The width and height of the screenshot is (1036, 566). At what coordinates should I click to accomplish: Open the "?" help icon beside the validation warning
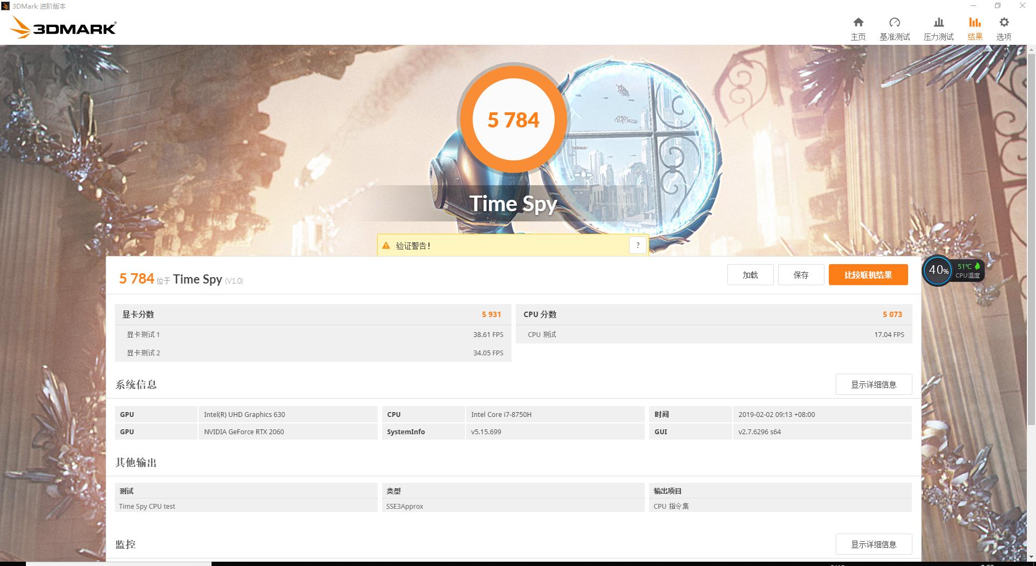pos(638,245)
